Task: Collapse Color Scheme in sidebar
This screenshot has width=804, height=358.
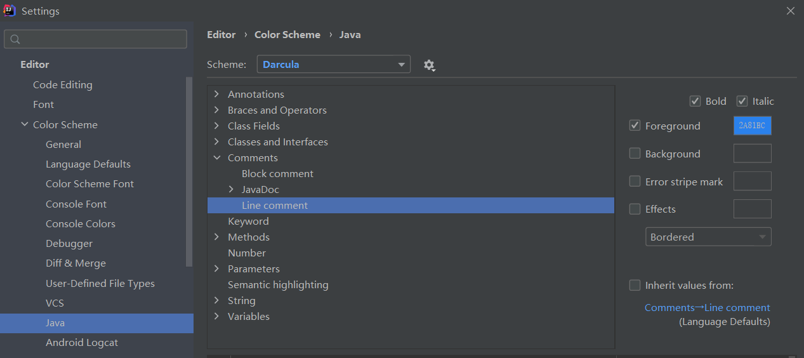Action: point(24,124)
